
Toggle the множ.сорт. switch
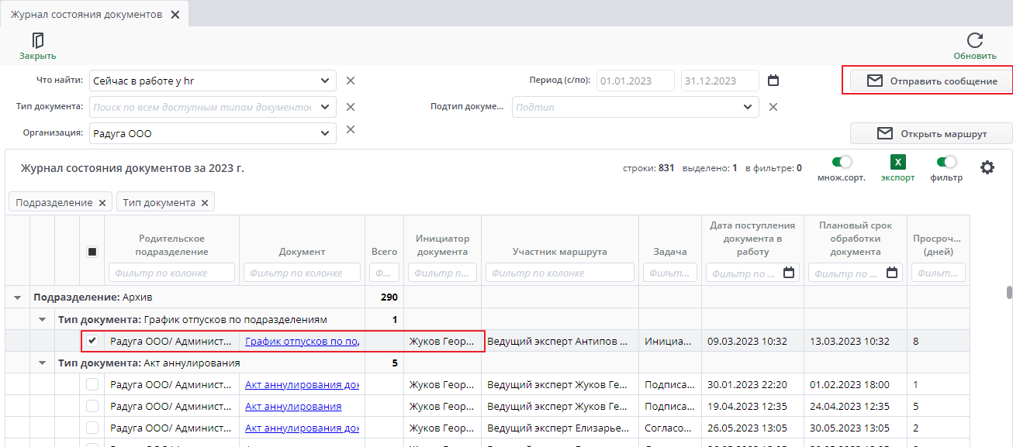[x=841, y=163]
